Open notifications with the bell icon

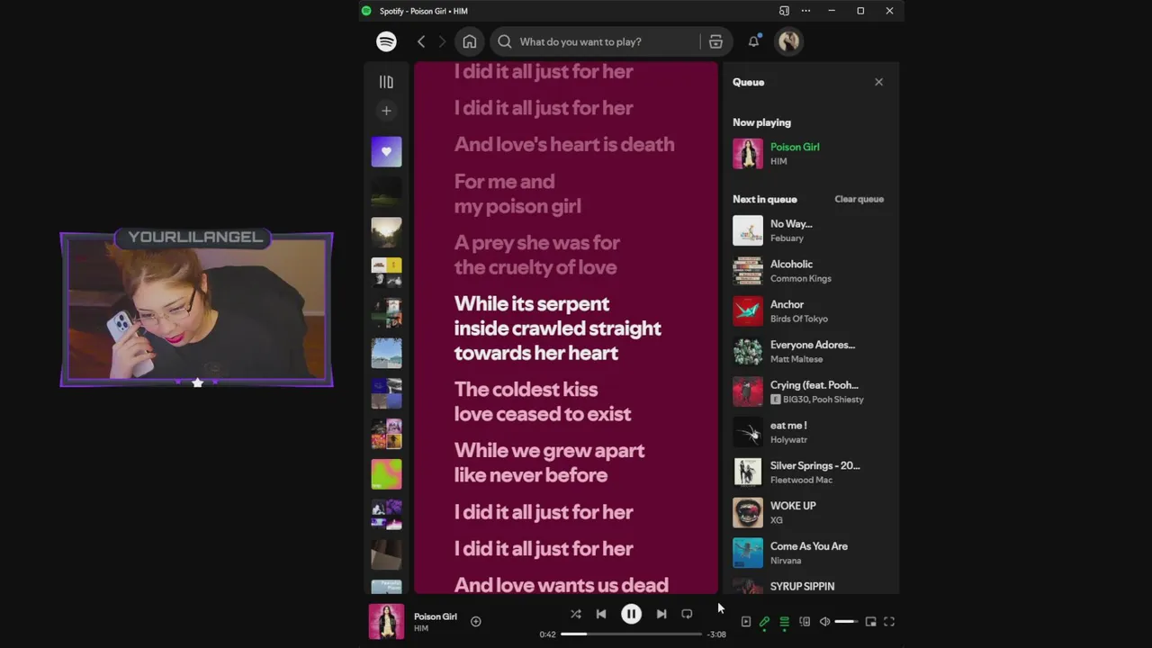coord(753,41)
